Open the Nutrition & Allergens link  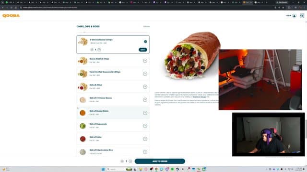(x=200, y=97)
